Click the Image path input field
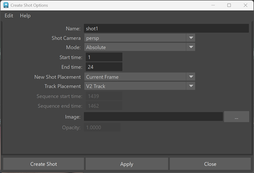Viewport: 254px width, 173px height. pyautogui.click(x=153, y=116)
